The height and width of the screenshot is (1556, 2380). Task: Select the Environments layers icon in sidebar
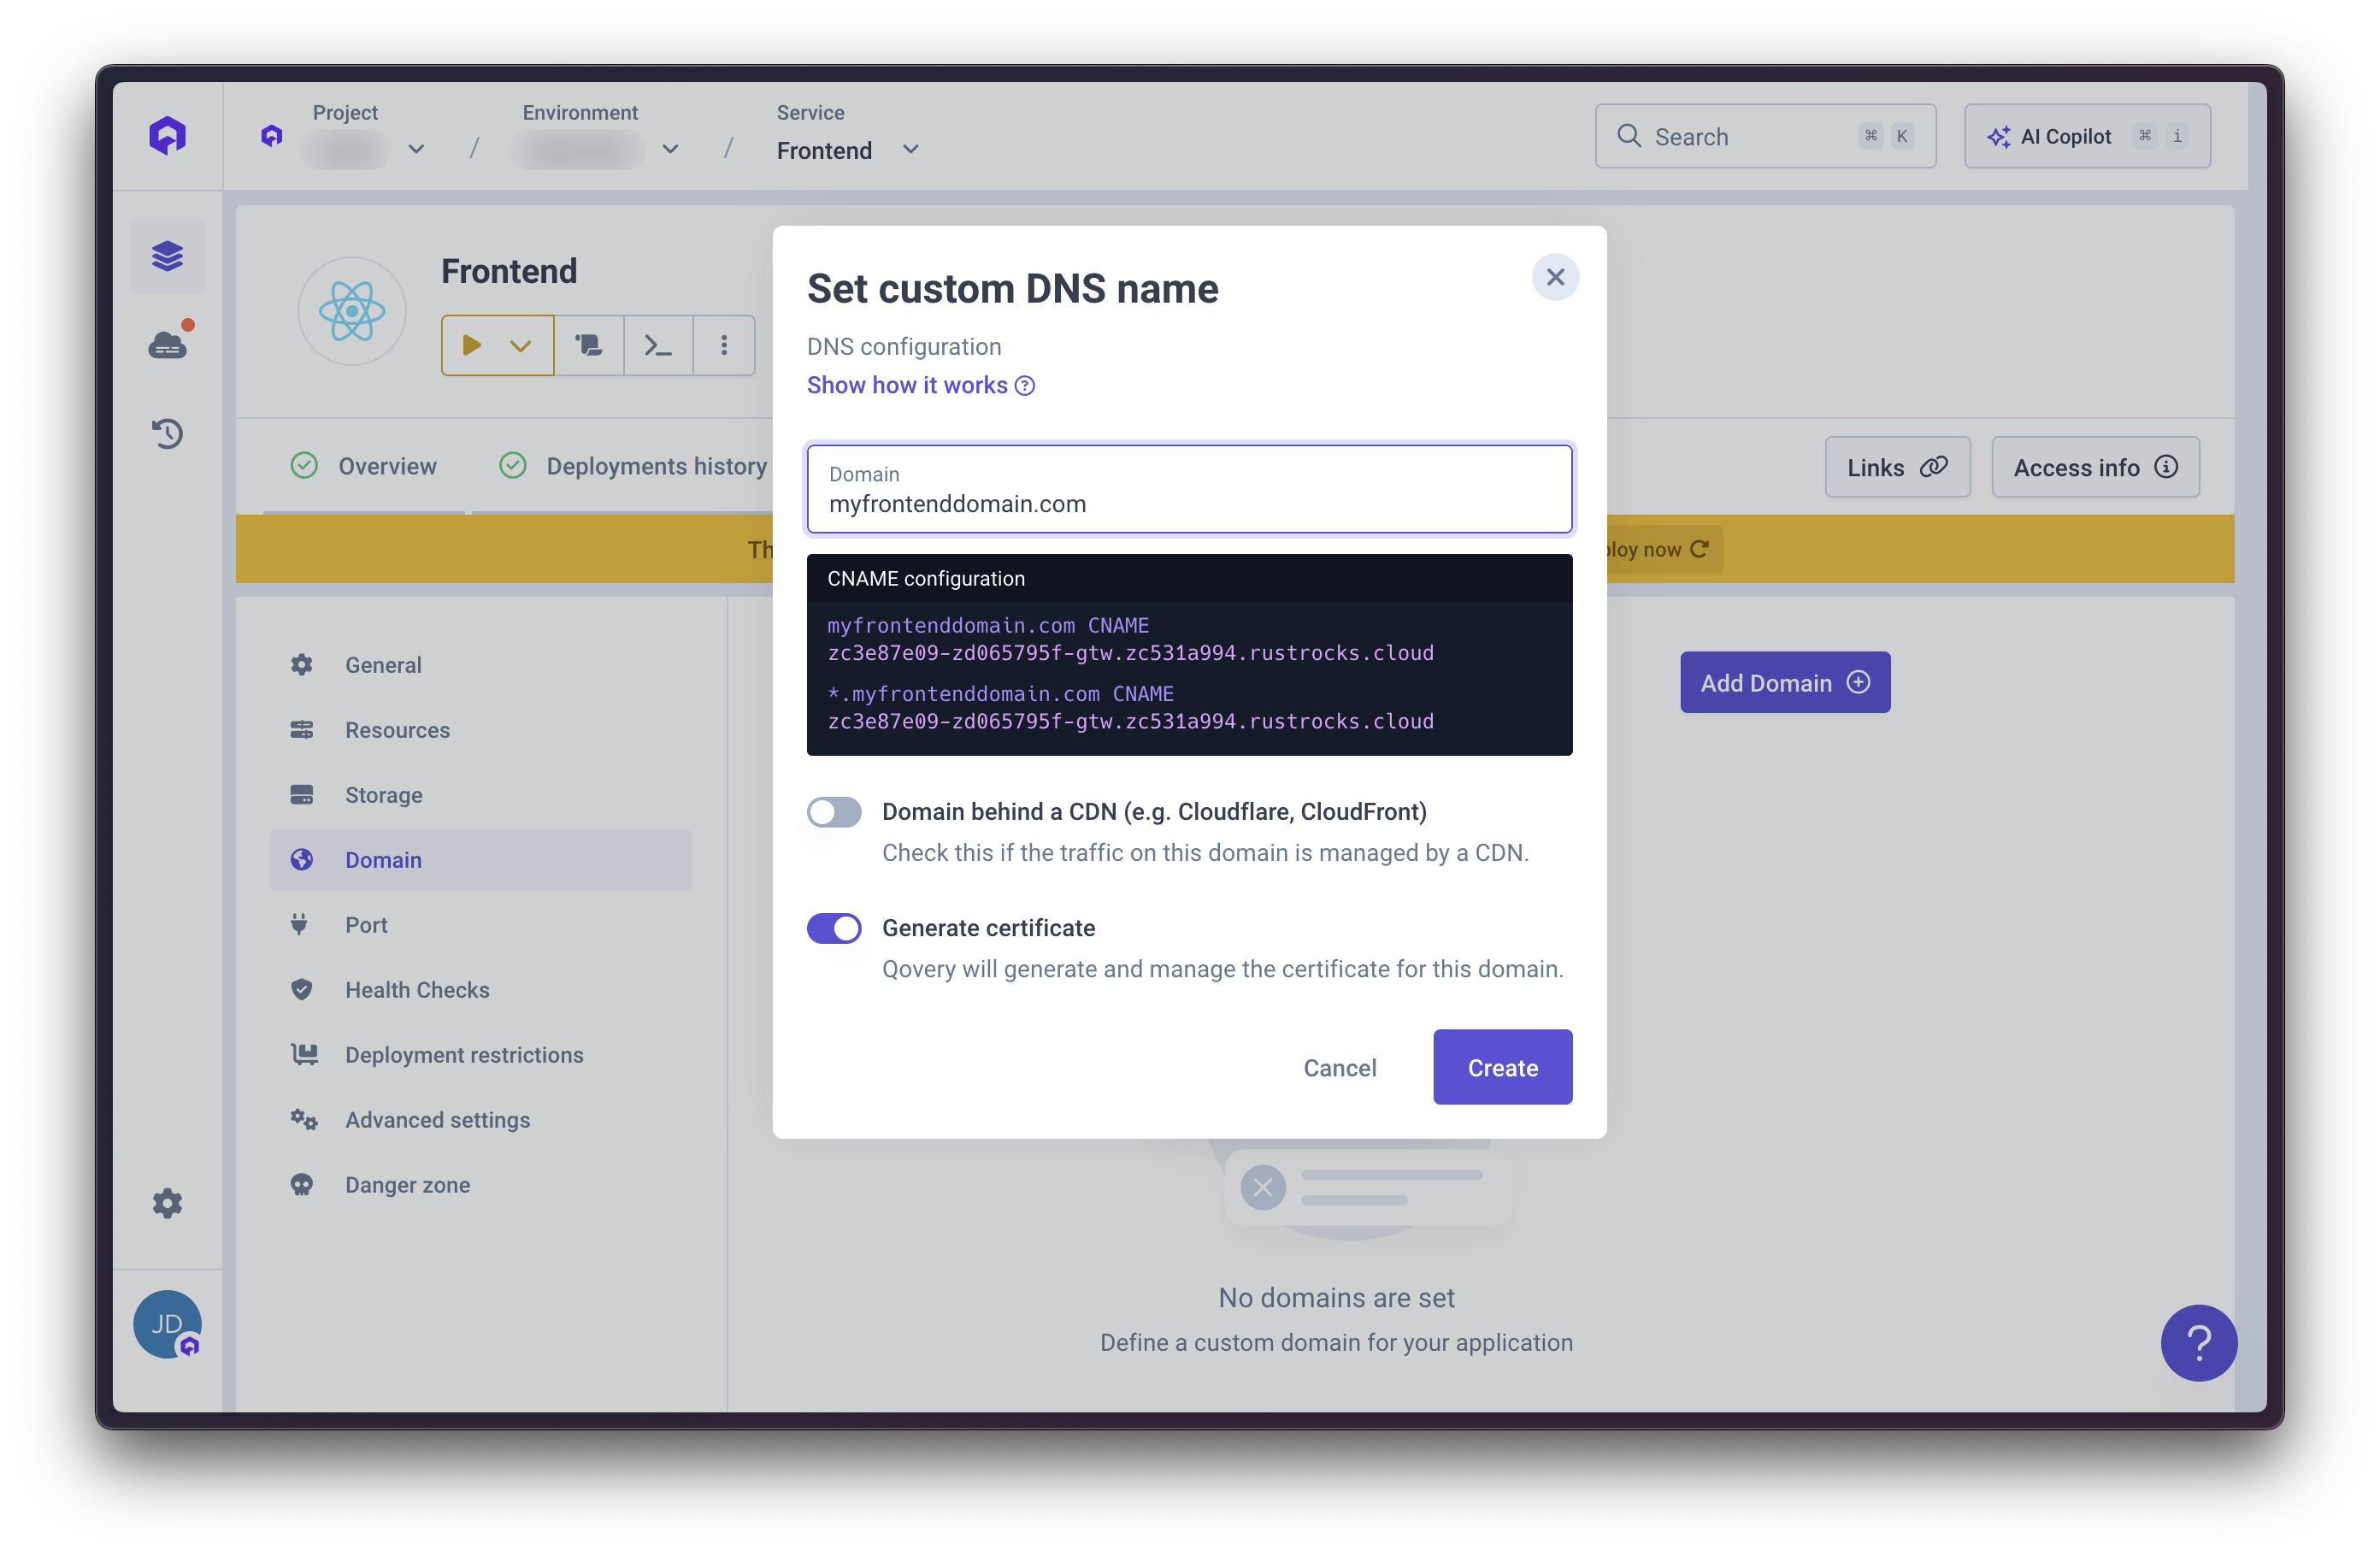click(x=167, y=256)
